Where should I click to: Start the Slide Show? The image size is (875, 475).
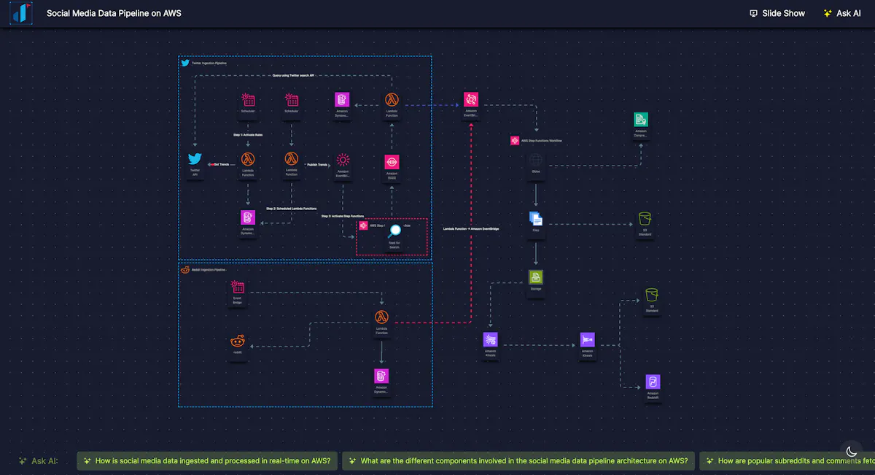pos(777,13)
